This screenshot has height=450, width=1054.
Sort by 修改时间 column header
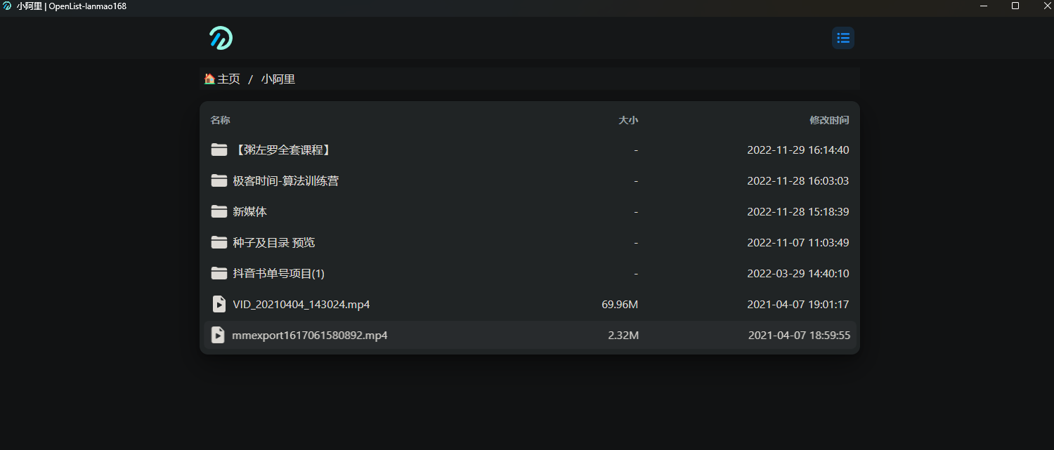coord(829,120)
